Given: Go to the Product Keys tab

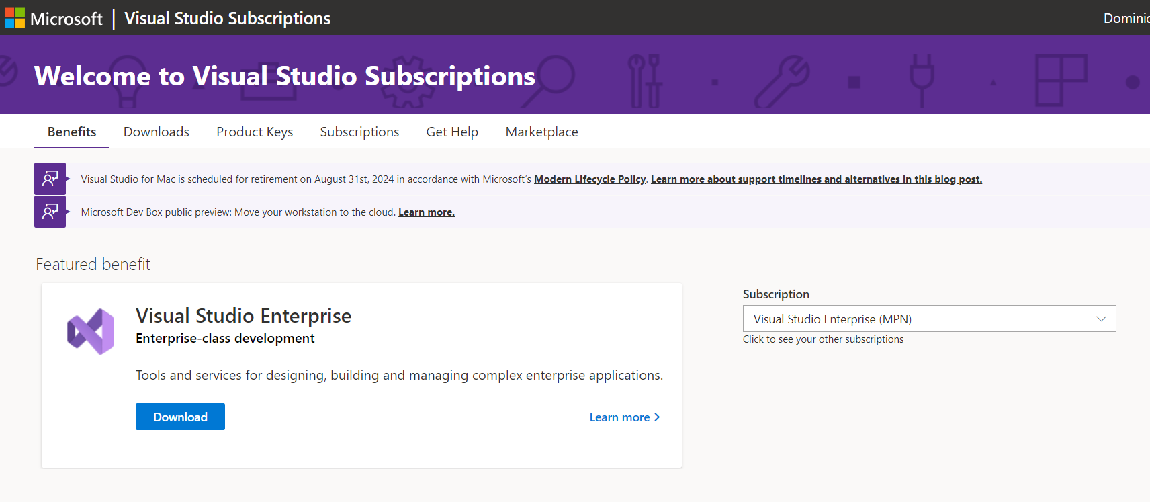Looking at the screenshot, I should tap(255, 132).
